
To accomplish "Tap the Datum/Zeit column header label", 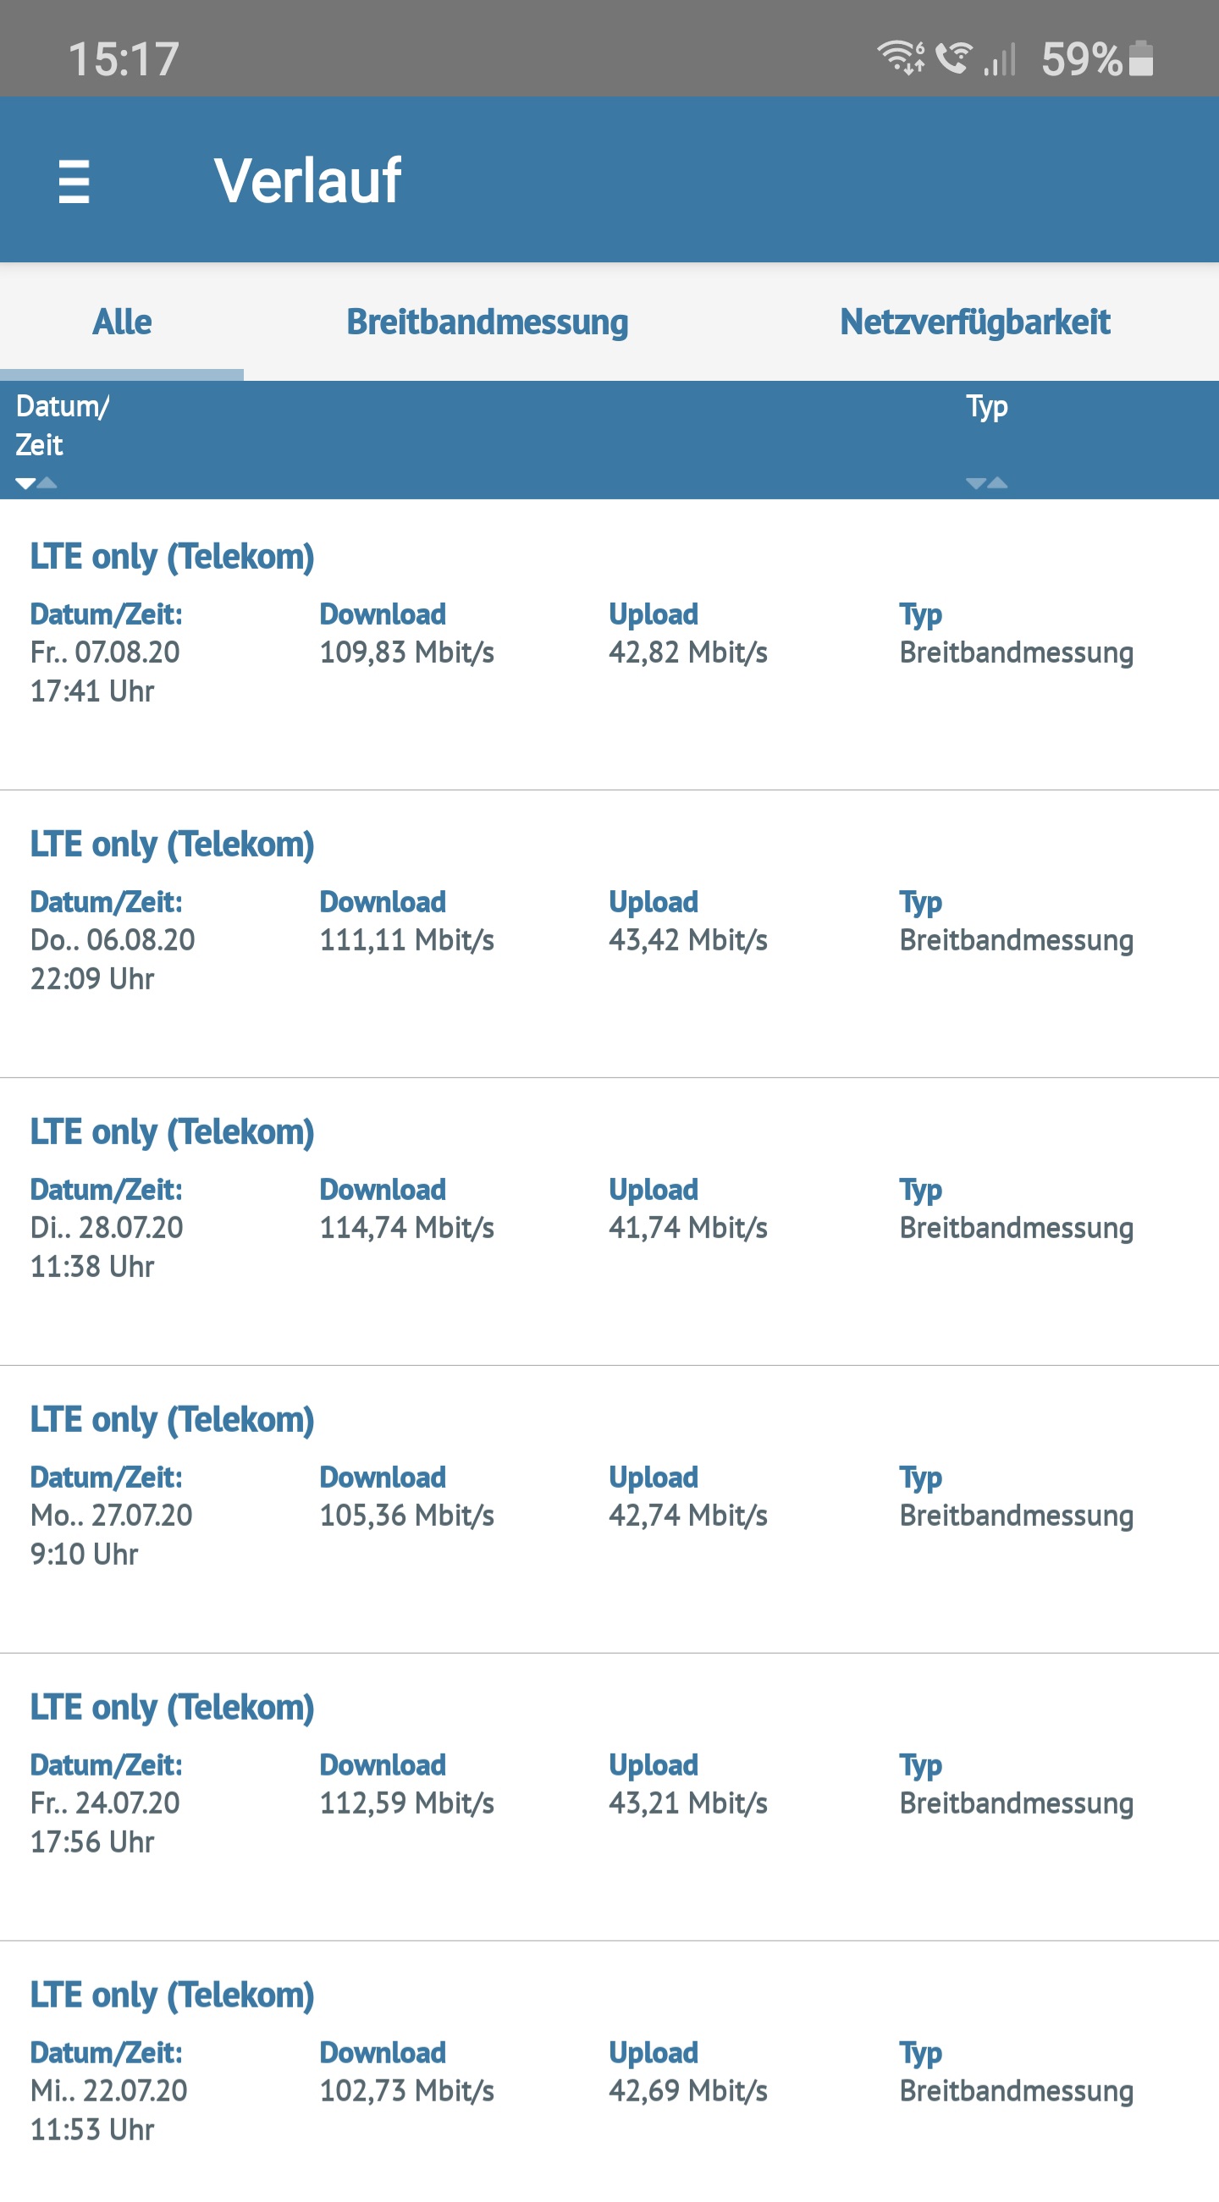I will point(62,425).
